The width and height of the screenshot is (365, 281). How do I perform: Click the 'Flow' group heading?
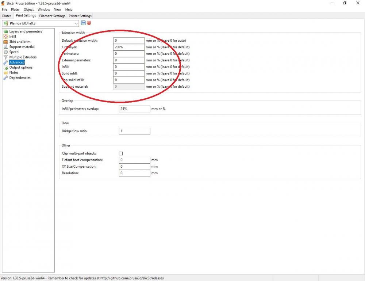pos(65,123)
